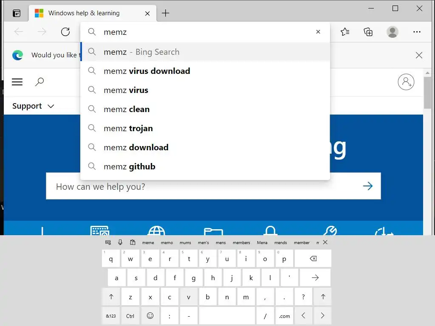
Task: Tap the right cursor arrow key
Action: 323,316
